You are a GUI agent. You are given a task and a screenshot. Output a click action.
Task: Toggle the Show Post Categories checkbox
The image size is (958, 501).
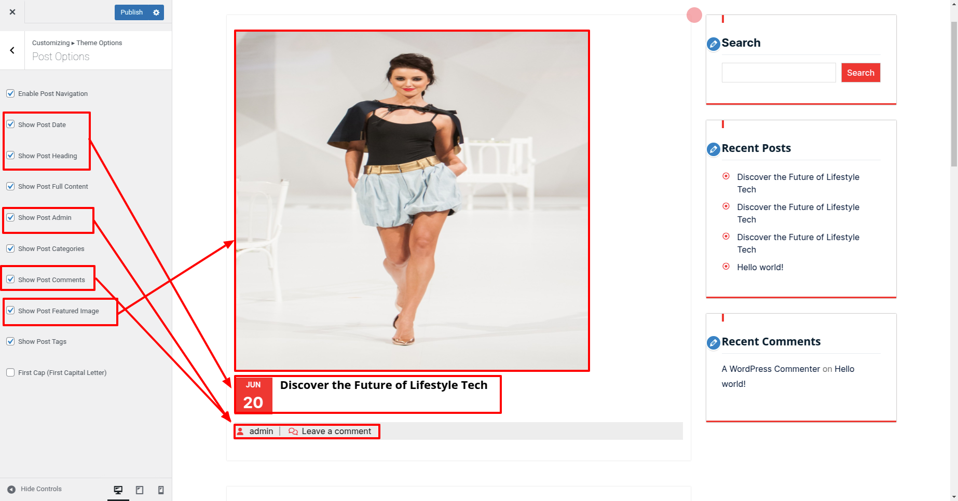(10, 248)
